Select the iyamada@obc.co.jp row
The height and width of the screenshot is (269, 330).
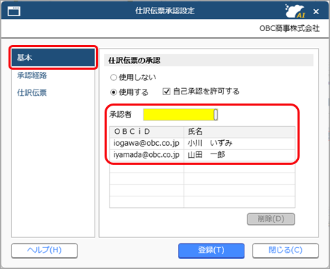point(202,155)
